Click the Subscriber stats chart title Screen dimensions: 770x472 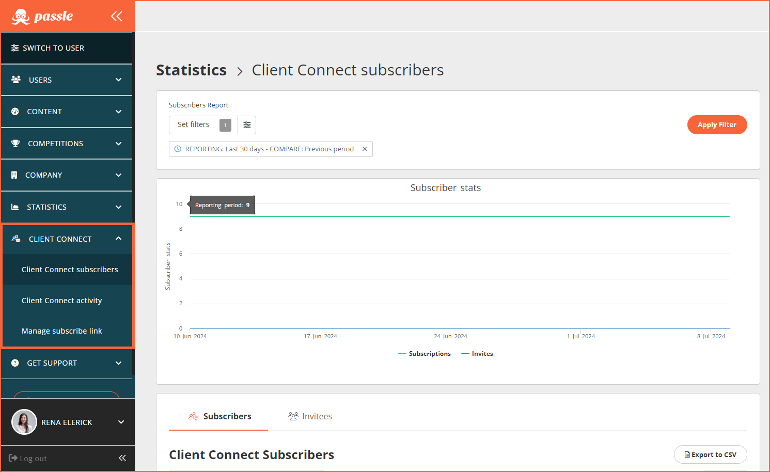446,188
